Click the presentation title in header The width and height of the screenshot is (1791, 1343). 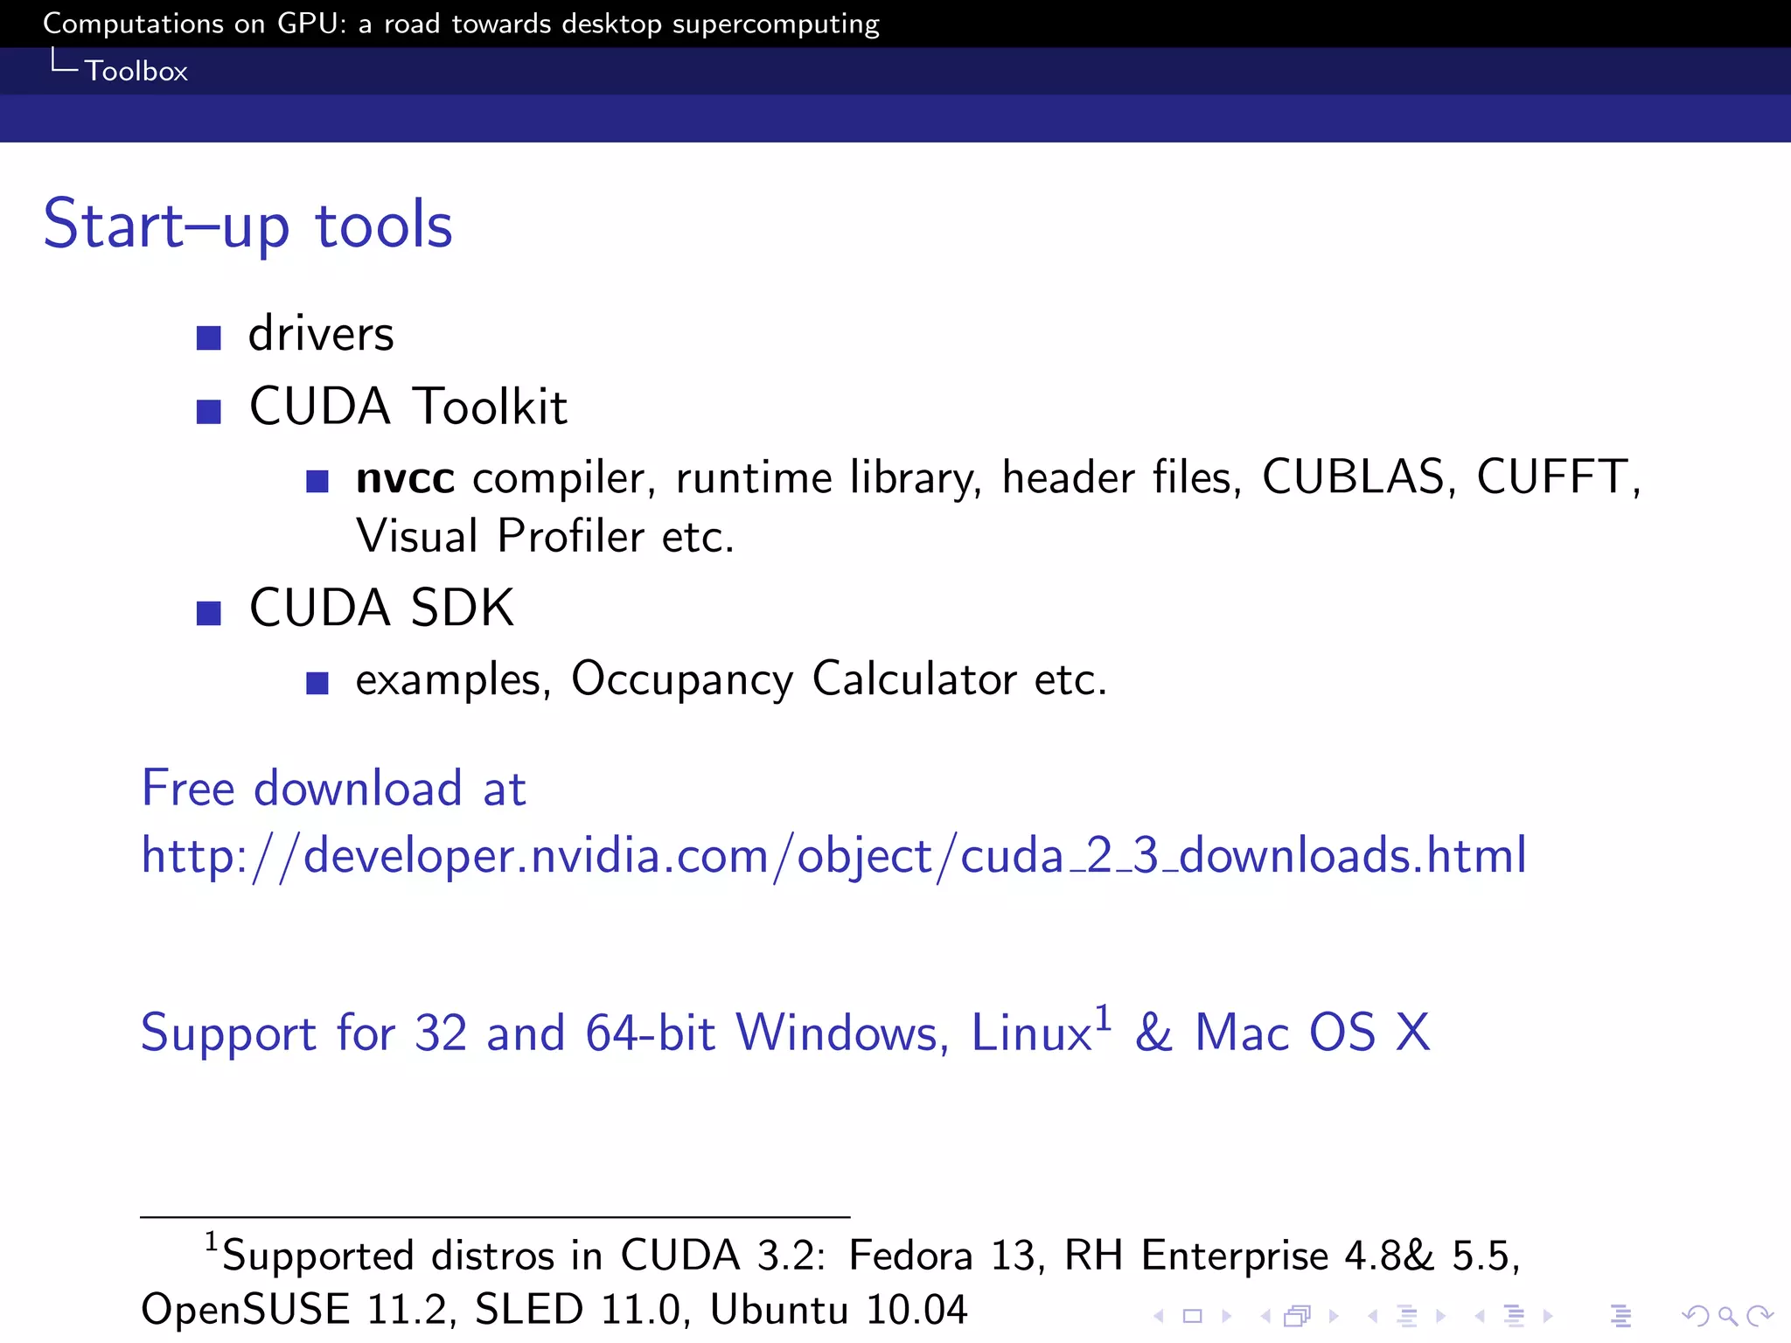click(461, 24)
